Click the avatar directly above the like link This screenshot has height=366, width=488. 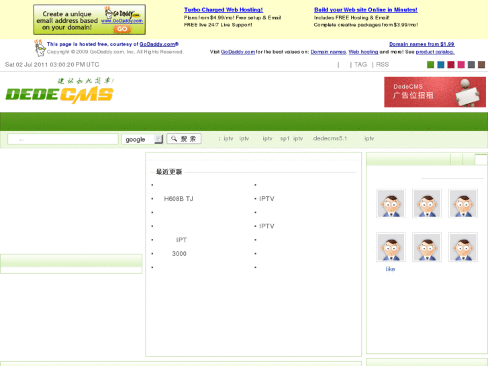click(x=391, y=247)
